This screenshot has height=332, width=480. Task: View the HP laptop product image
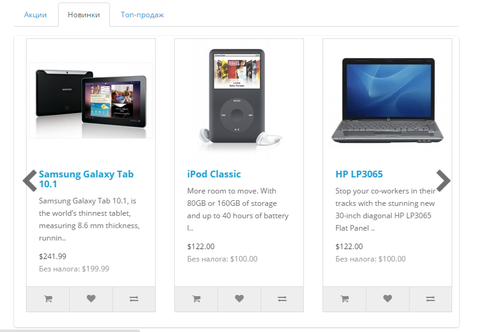tap(387, 100)
